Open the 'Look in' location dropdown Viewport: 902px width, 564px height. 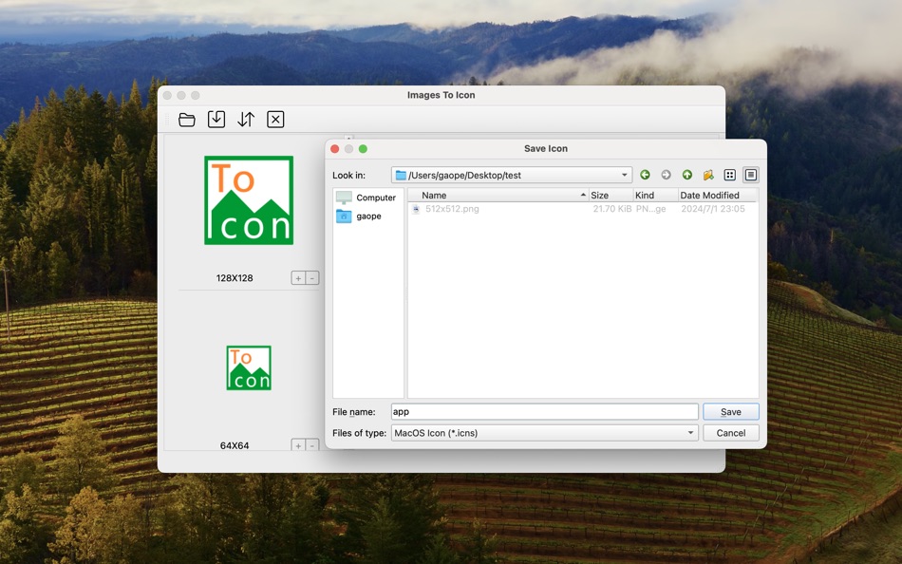(x=626, y=175)
